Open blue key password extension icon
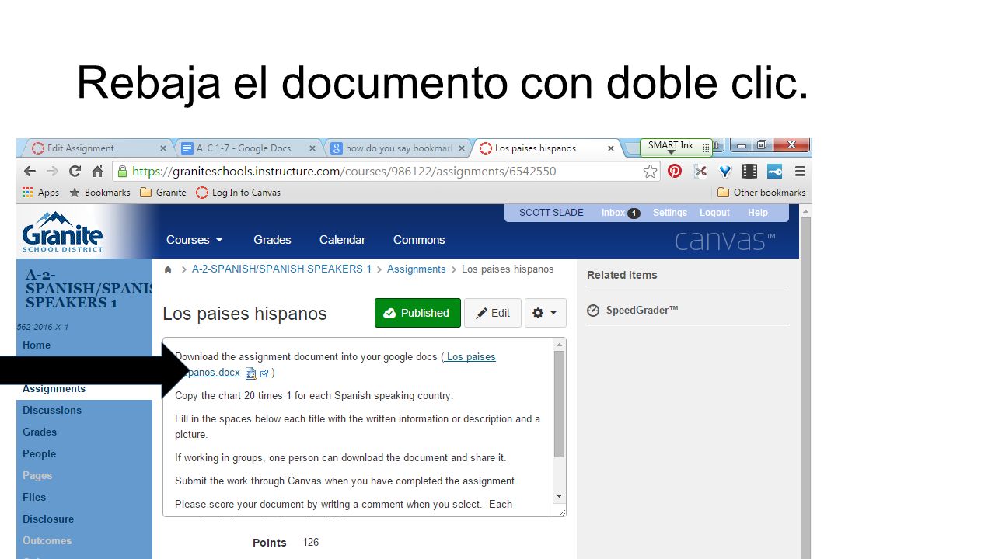The width and height of the screenshot is (995, 559). 774,172
